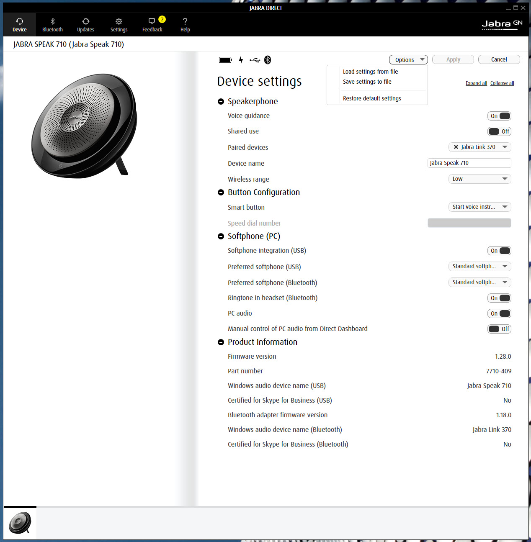The width and height of the screenshot is (531, 542).
Task: Open Preferred softphone (Bluetooth) dropdown
Action: pos(480,282)
